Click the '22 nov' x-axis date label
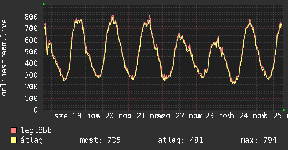This screenshot has width=288, height=150. pyautogui.click(x=188, y=116)
